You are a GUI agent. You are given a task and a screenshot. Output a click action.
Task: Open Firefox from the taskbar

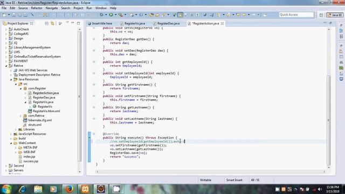click(70, 189)
